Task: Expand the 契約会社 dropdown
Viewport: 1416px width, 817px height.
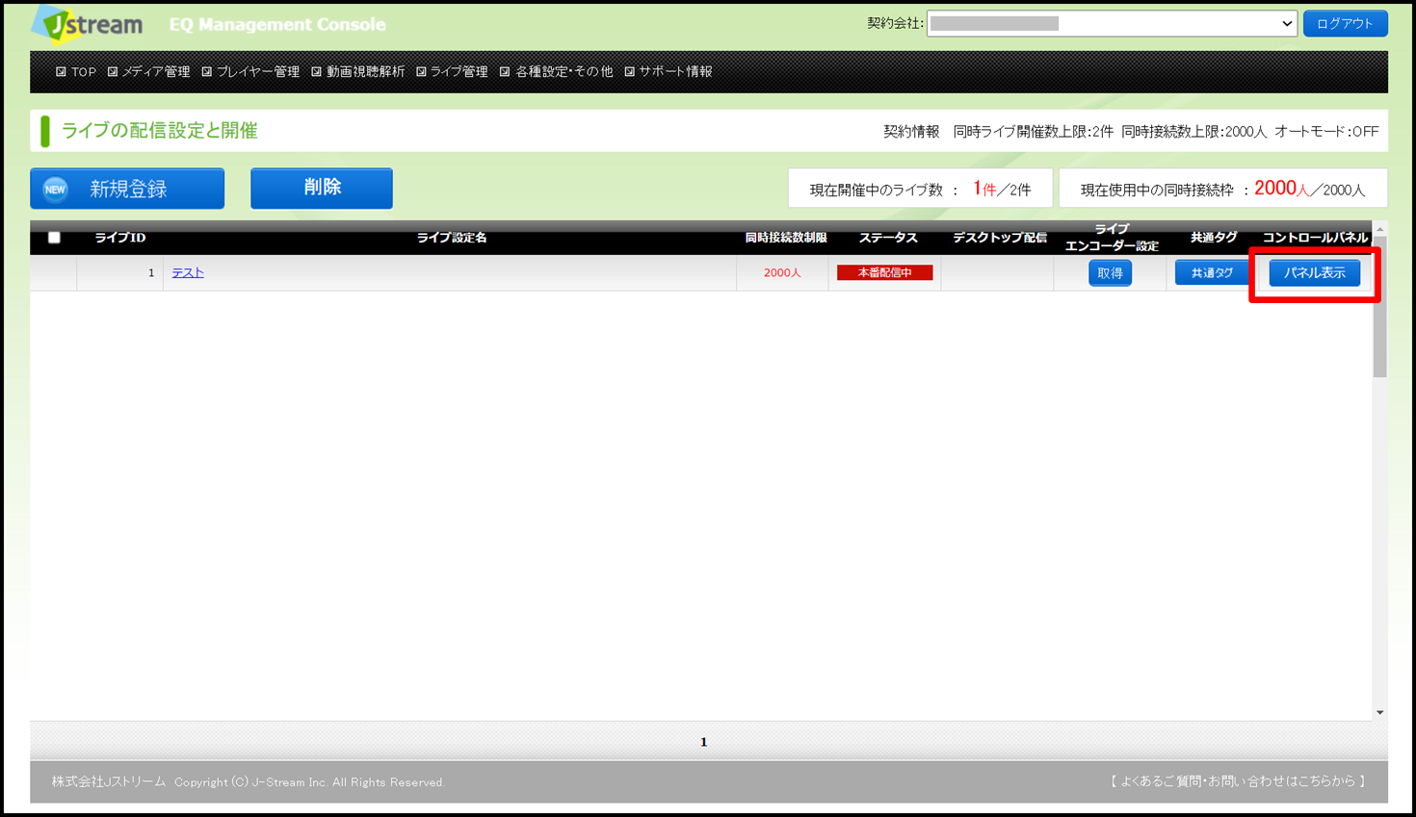Action: [1112, 23]
